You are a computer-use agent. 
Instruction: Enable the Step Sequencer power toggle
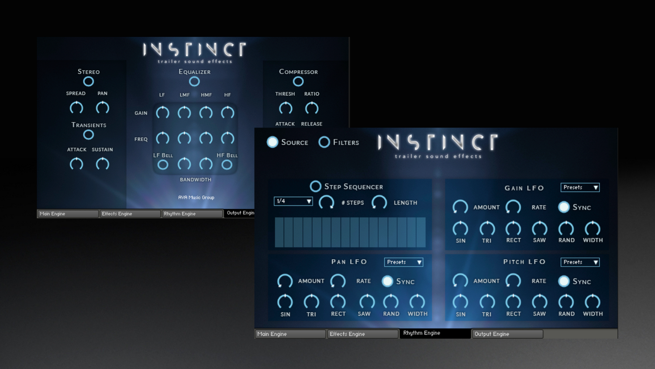pyautogui.click(x=315, y=186)
